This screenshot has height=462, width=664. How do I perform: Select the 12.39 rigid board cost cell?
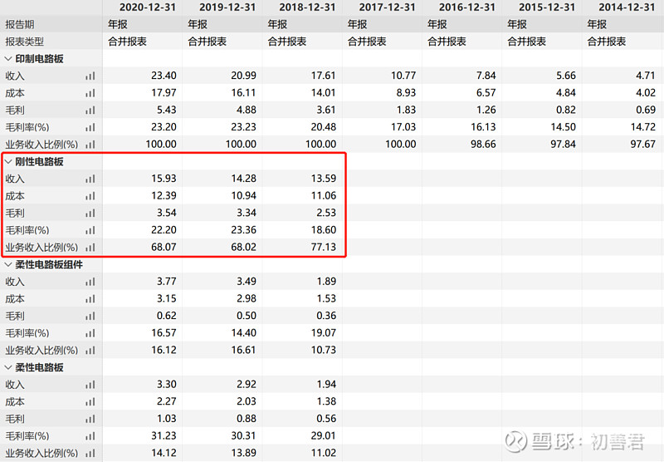(164, 195)
